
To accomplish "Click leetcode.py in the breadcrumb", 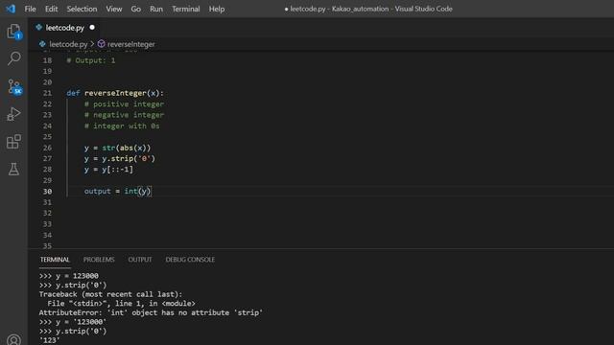I will [68, 44].
